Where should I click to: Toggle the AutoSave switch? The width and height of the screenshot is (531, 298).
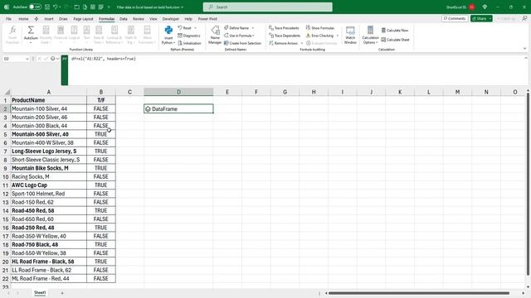coord(35,7)
